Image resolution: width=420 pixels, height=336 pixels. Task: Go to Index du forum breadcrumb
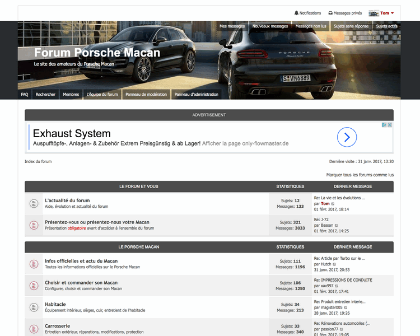tap(38, 162)
